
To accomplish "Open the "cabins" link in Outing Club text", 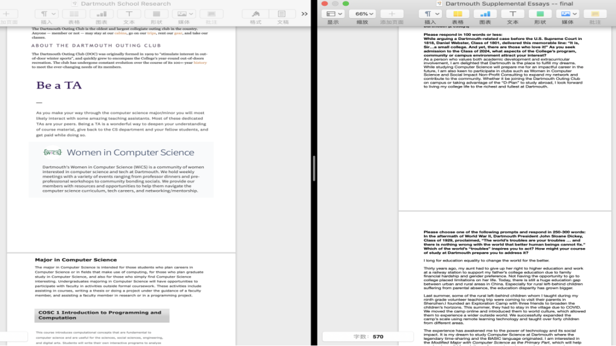I will pyautogui.click(x=120, y=33).
